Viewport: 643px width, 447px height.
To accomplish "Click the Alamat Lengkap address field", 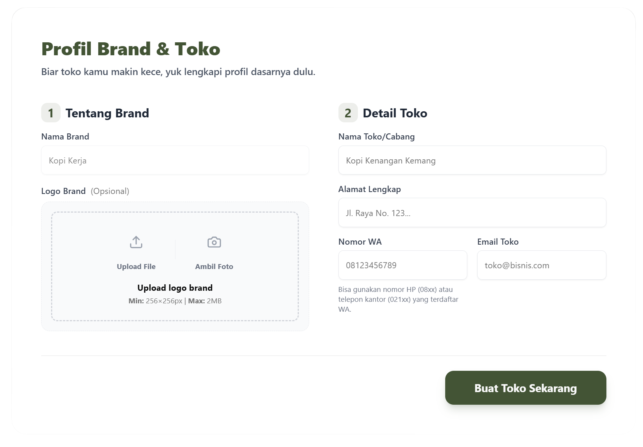I will (472, 213).
